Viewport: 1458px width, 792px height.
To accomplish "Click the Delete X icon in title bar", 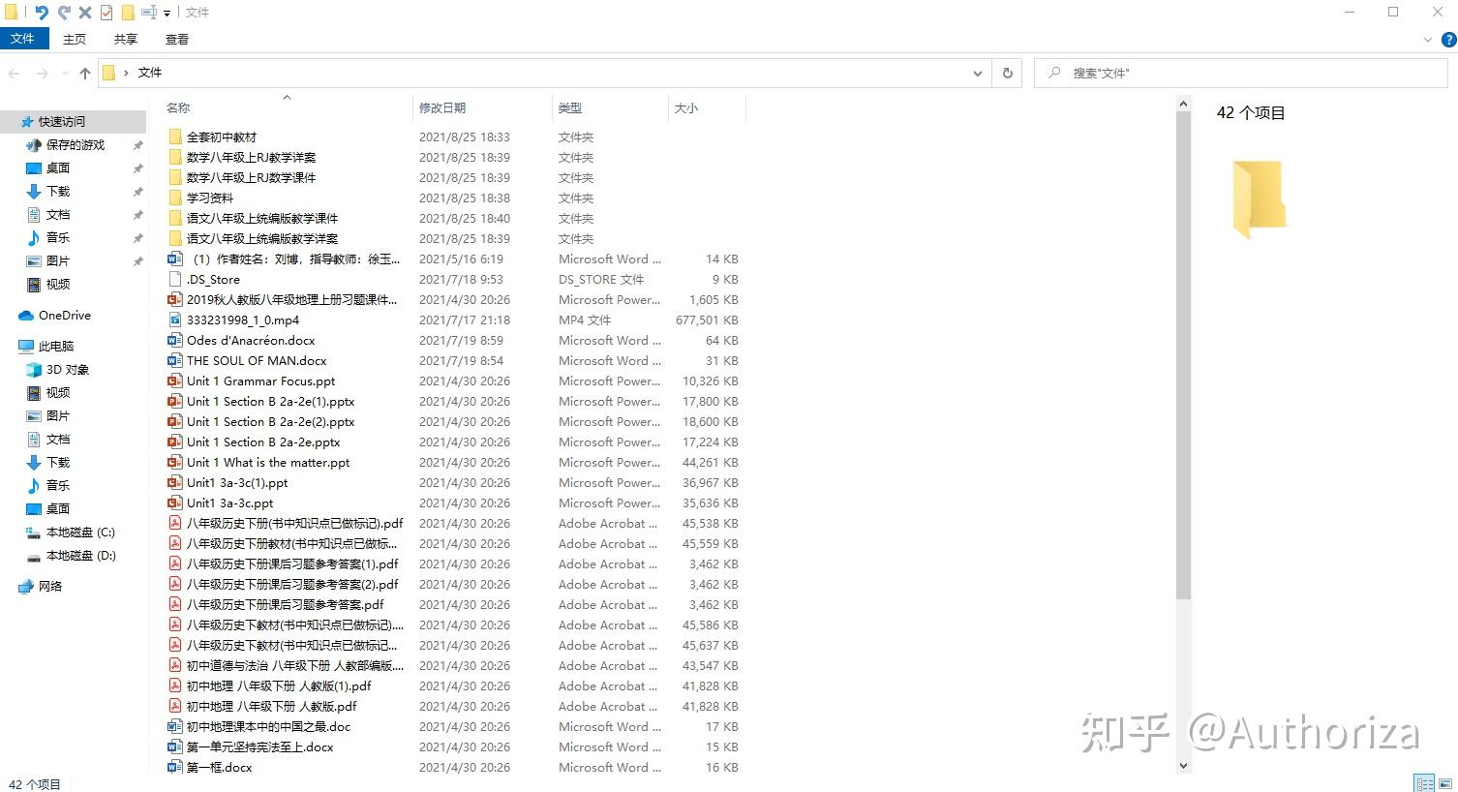I will click(x=85, y=13).
